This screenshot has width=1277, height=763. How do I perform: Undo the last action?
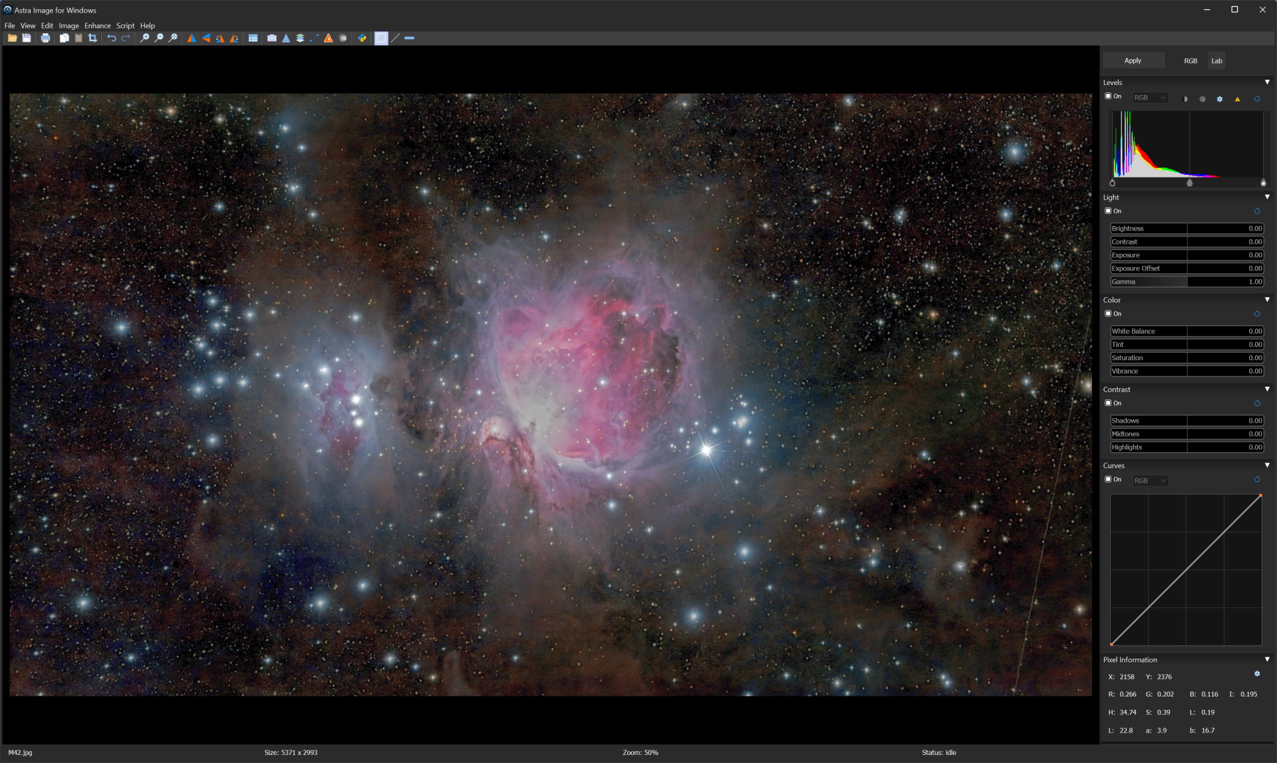111,38
